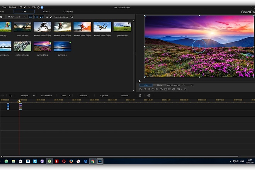The image size is (255, 170).
Task: Click the timeline playhead marker
Action: pyautogui.click(x=19, y=101)
